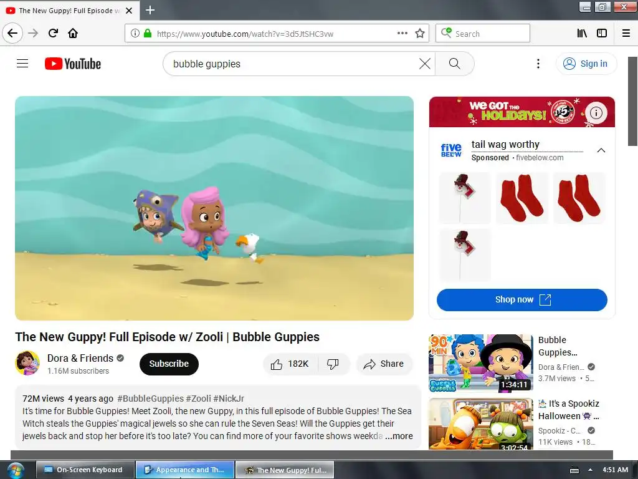The width and height of the screenshot is (638, 479).
Task: Click the 72M views text
Action: coord(43,399)
